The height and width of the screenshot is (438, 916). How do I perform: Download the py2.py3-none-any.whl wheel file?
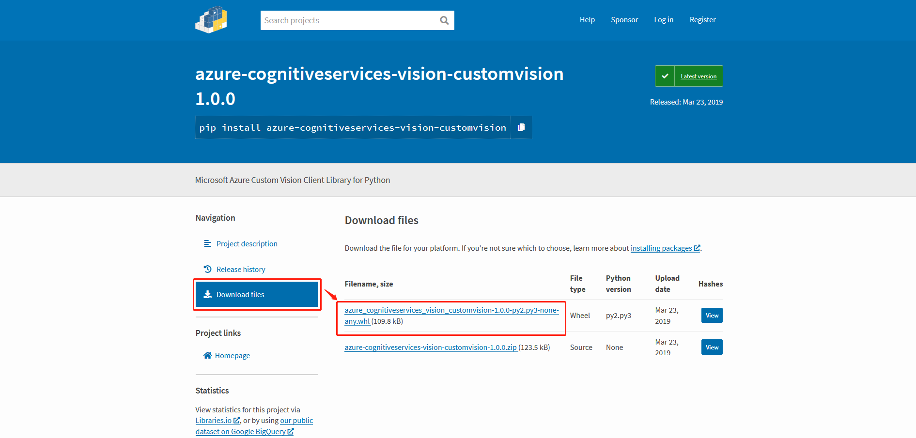[x=451, y=310]
